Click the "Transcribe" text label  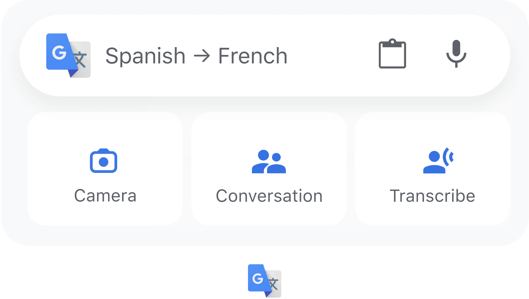(432, 196)
